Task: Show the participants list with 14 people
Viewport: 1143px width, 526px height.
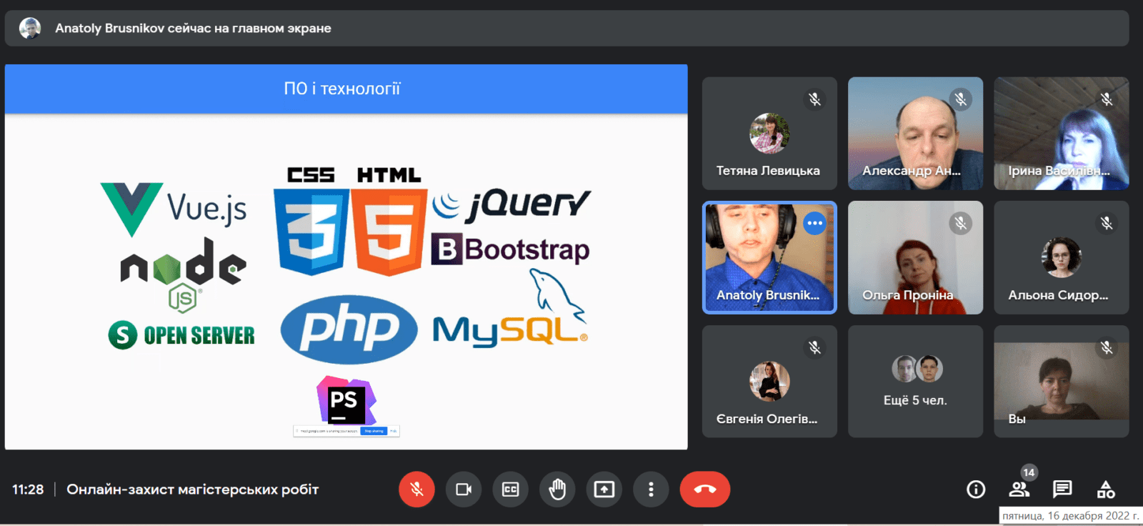Action: pyautogui.click(x=1019, y=490)
